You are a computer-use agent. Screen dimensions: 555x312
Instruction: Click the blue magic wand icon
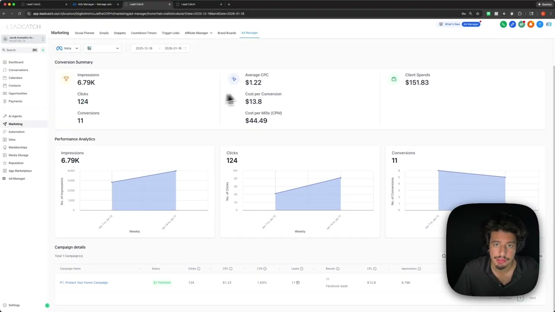tap(513, 24)
